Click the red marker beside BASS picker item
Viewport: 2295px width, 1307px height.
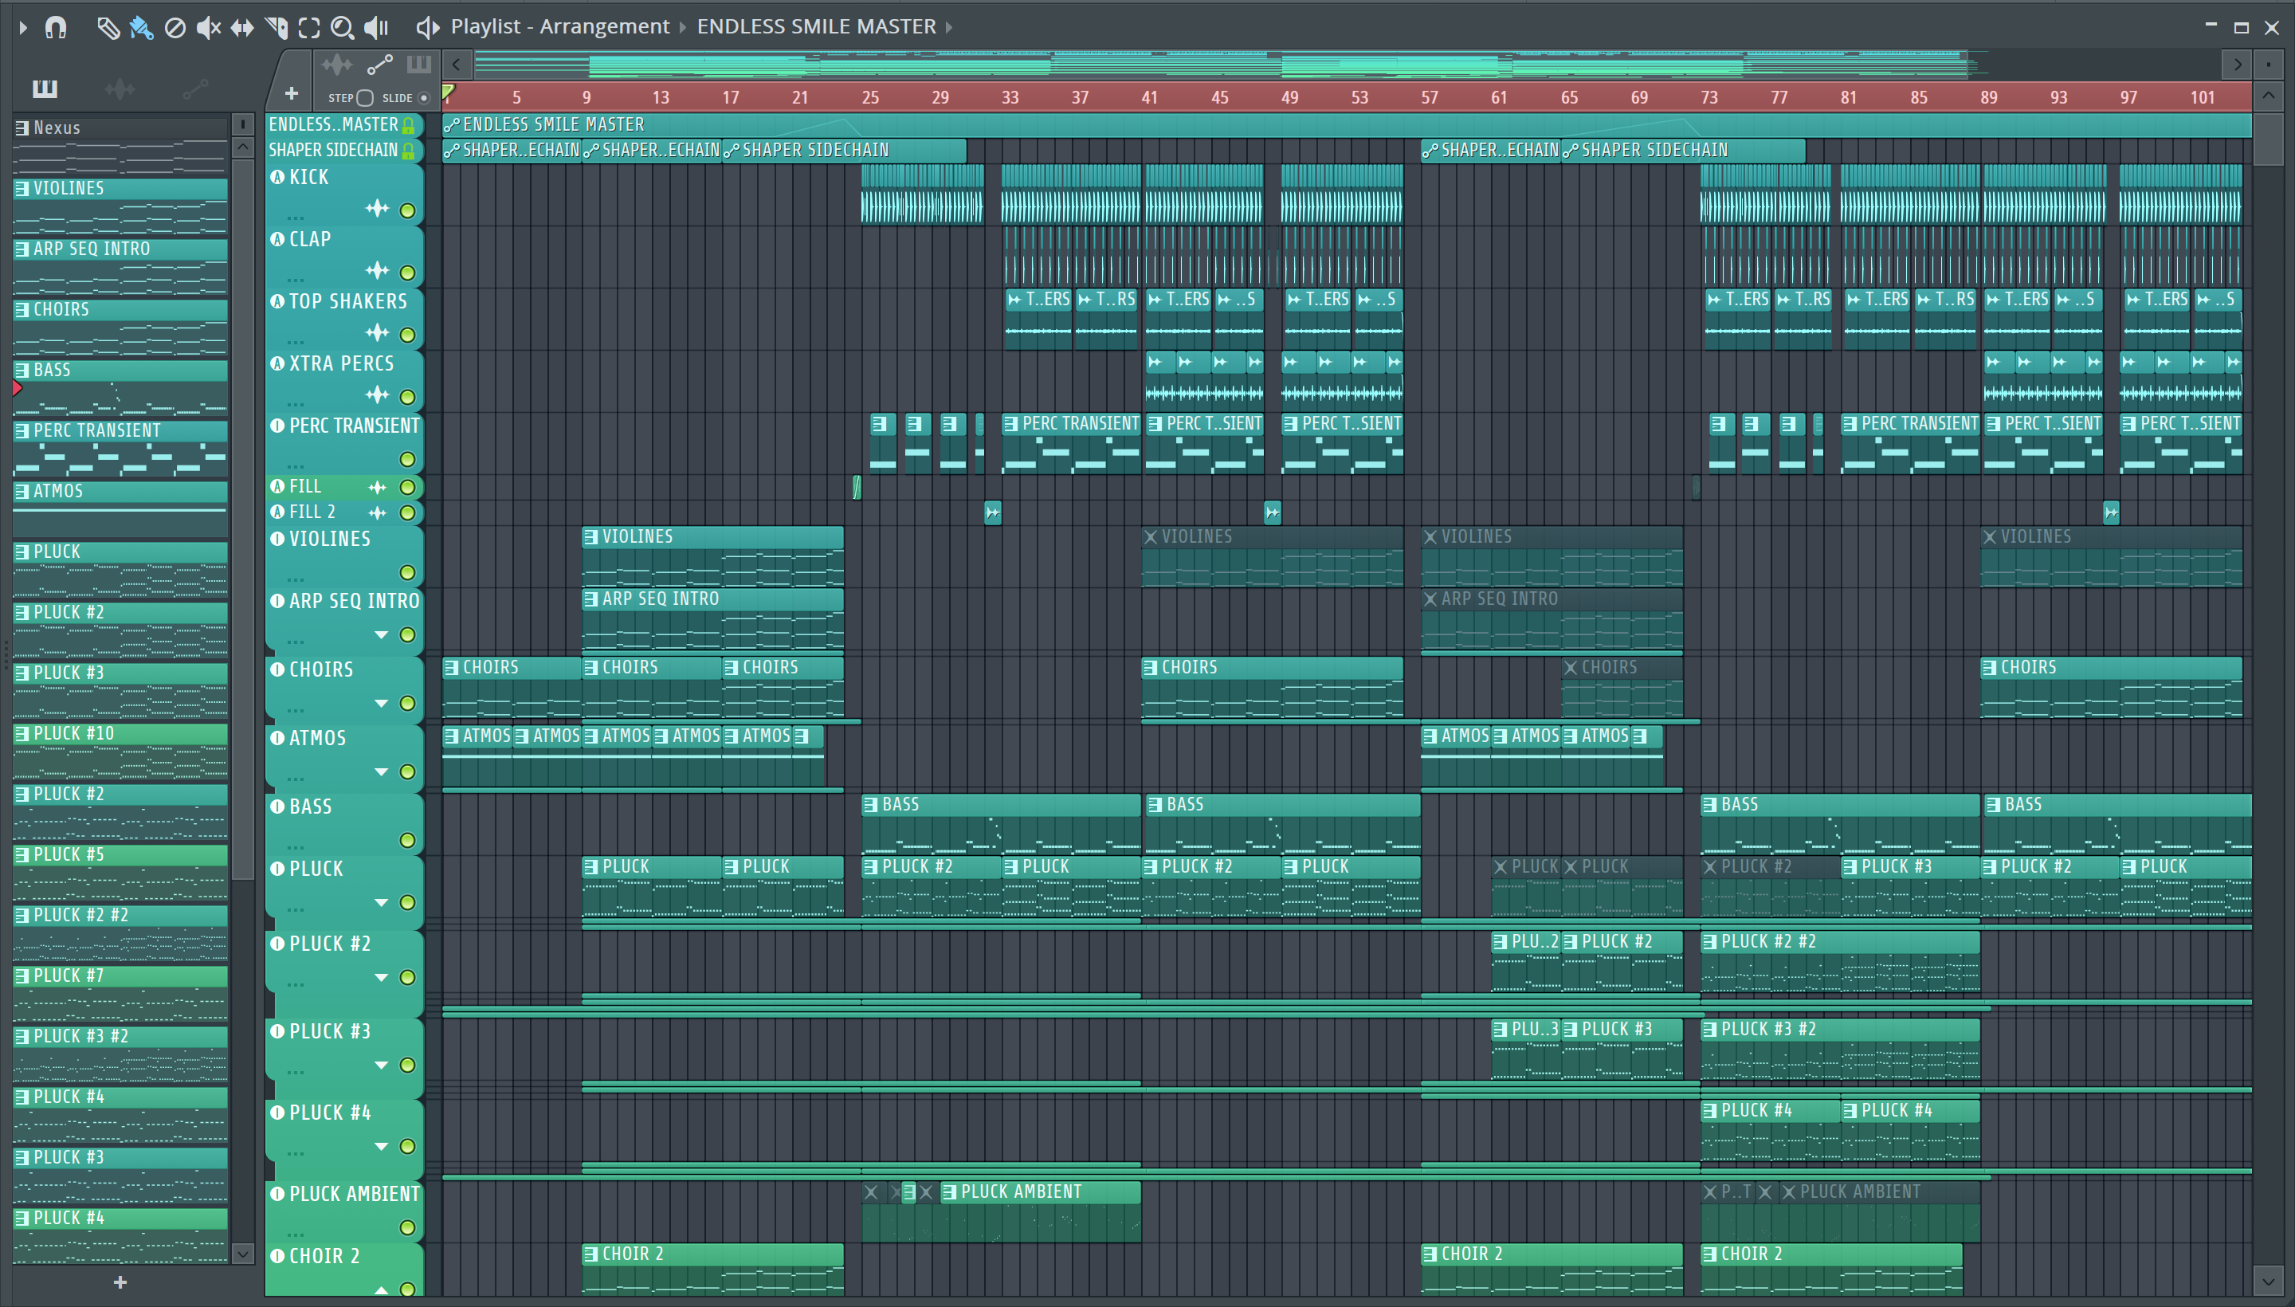point(17,389)
